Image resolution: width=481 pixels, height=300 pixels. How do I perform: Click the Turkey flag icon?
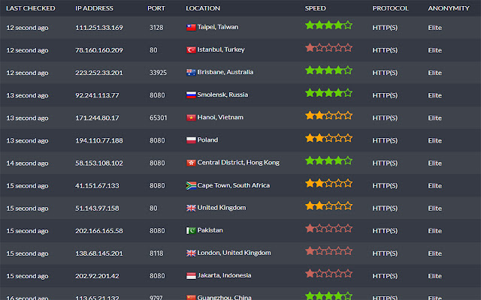(x=191, y=50)
